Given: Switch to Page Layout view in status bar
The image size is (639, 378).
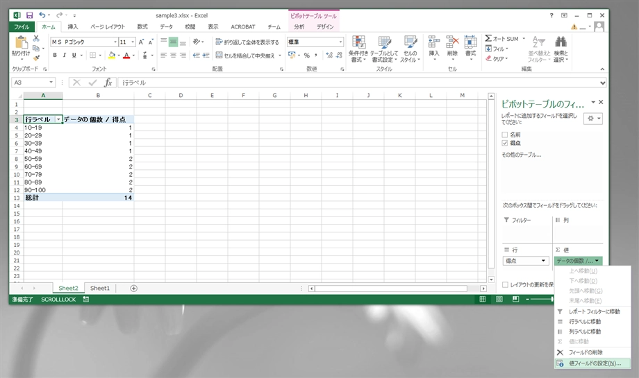Looking at the screenshot, I should point(499,299).
